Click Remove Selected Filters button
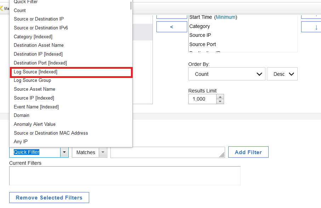Image resolution: width=321 pixels, height=208 pixels. [x=49, y=198]
